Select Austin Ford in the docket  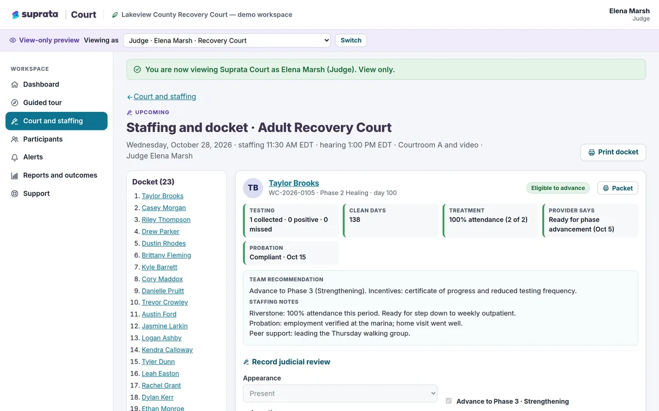[x=159, y=315]
